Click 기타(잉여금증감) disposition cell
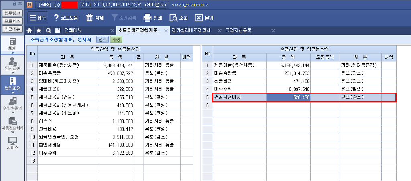The image size is (411, 181). coord(361,65)
